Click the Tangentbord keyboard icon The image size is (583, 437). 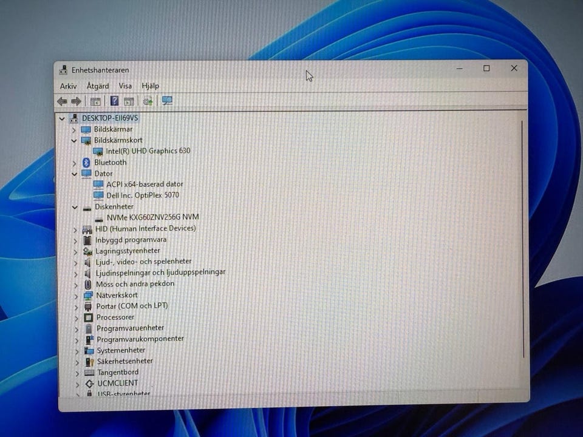(x=89, y=372)
